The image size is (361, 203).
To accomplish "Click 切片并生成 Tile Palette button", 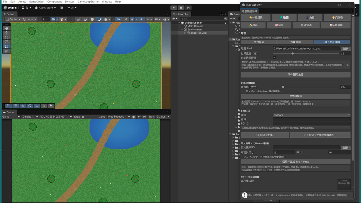I will 296,161.
